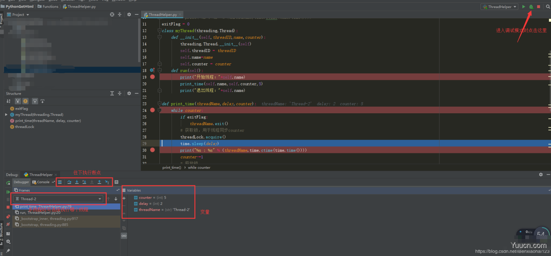Toggle the watches glasses icon in Variables
Image resolution: width=551 pixels, height=256 pixels.
(124, 236)
